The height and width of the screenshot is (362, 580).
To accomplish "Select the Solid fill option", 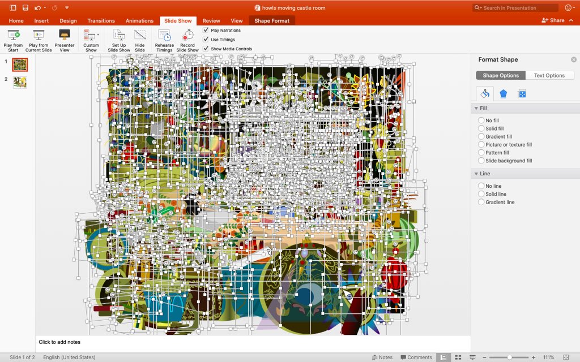I will 481,128.
